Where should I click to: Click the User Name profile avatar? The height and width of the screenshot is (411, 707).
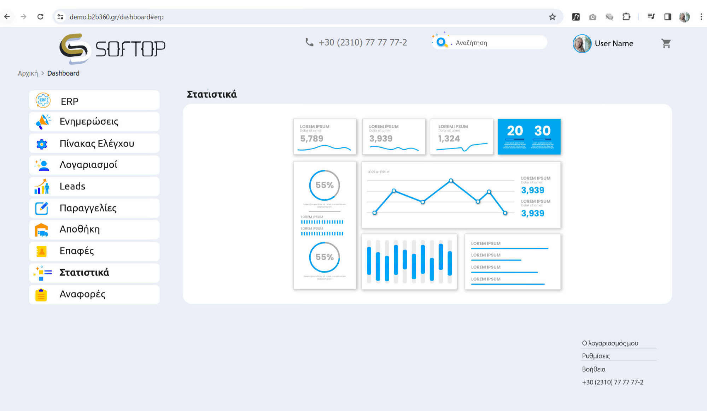[x=582, y=43]
